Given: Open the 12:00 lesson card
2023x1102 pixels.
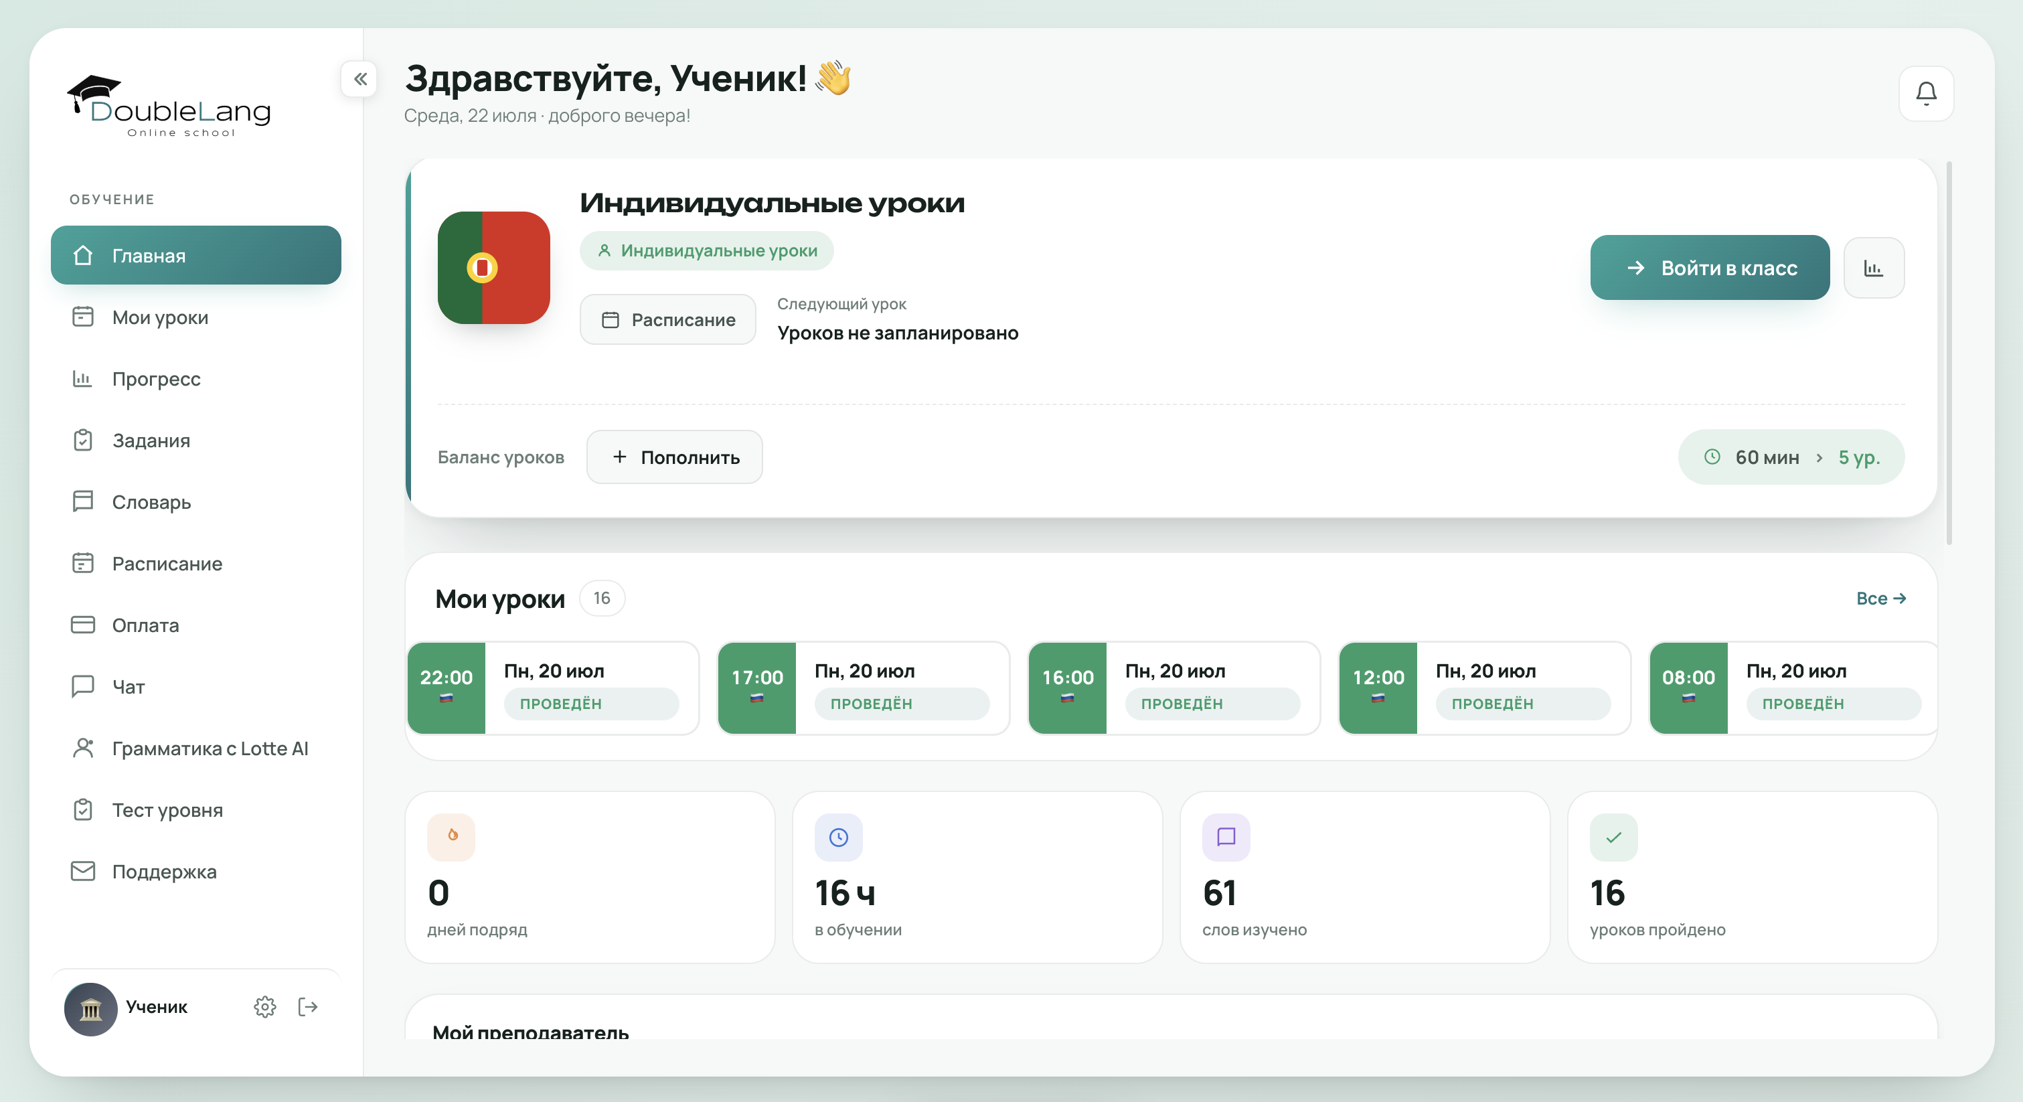Looking at the screenshot, I should (x=1484, y=688).
